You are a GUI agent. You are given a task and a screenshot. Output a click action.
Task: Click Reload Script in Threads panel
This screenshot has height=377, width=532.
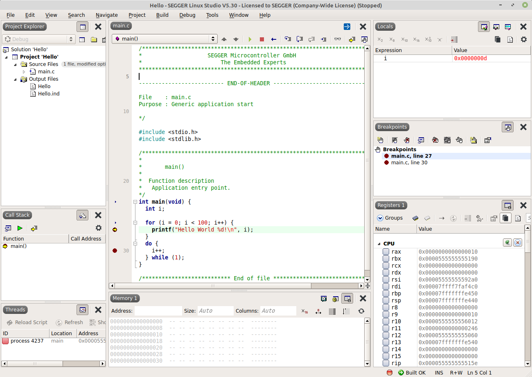click(27, 322)
